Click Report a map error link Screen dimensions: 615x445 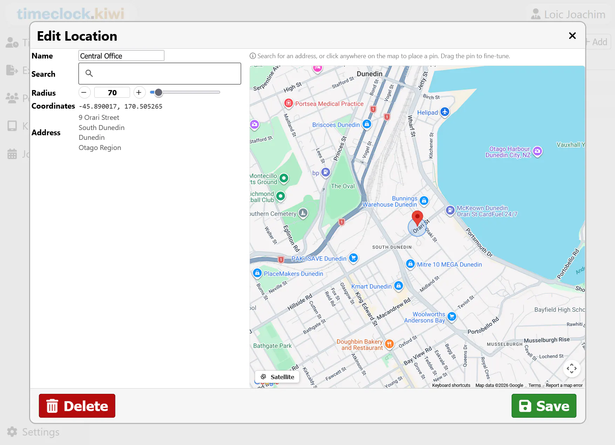tap(564, 385)
